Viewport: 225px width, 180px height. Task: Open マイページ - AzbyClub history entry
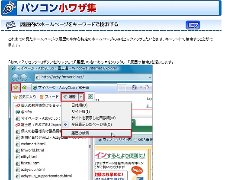38,118
